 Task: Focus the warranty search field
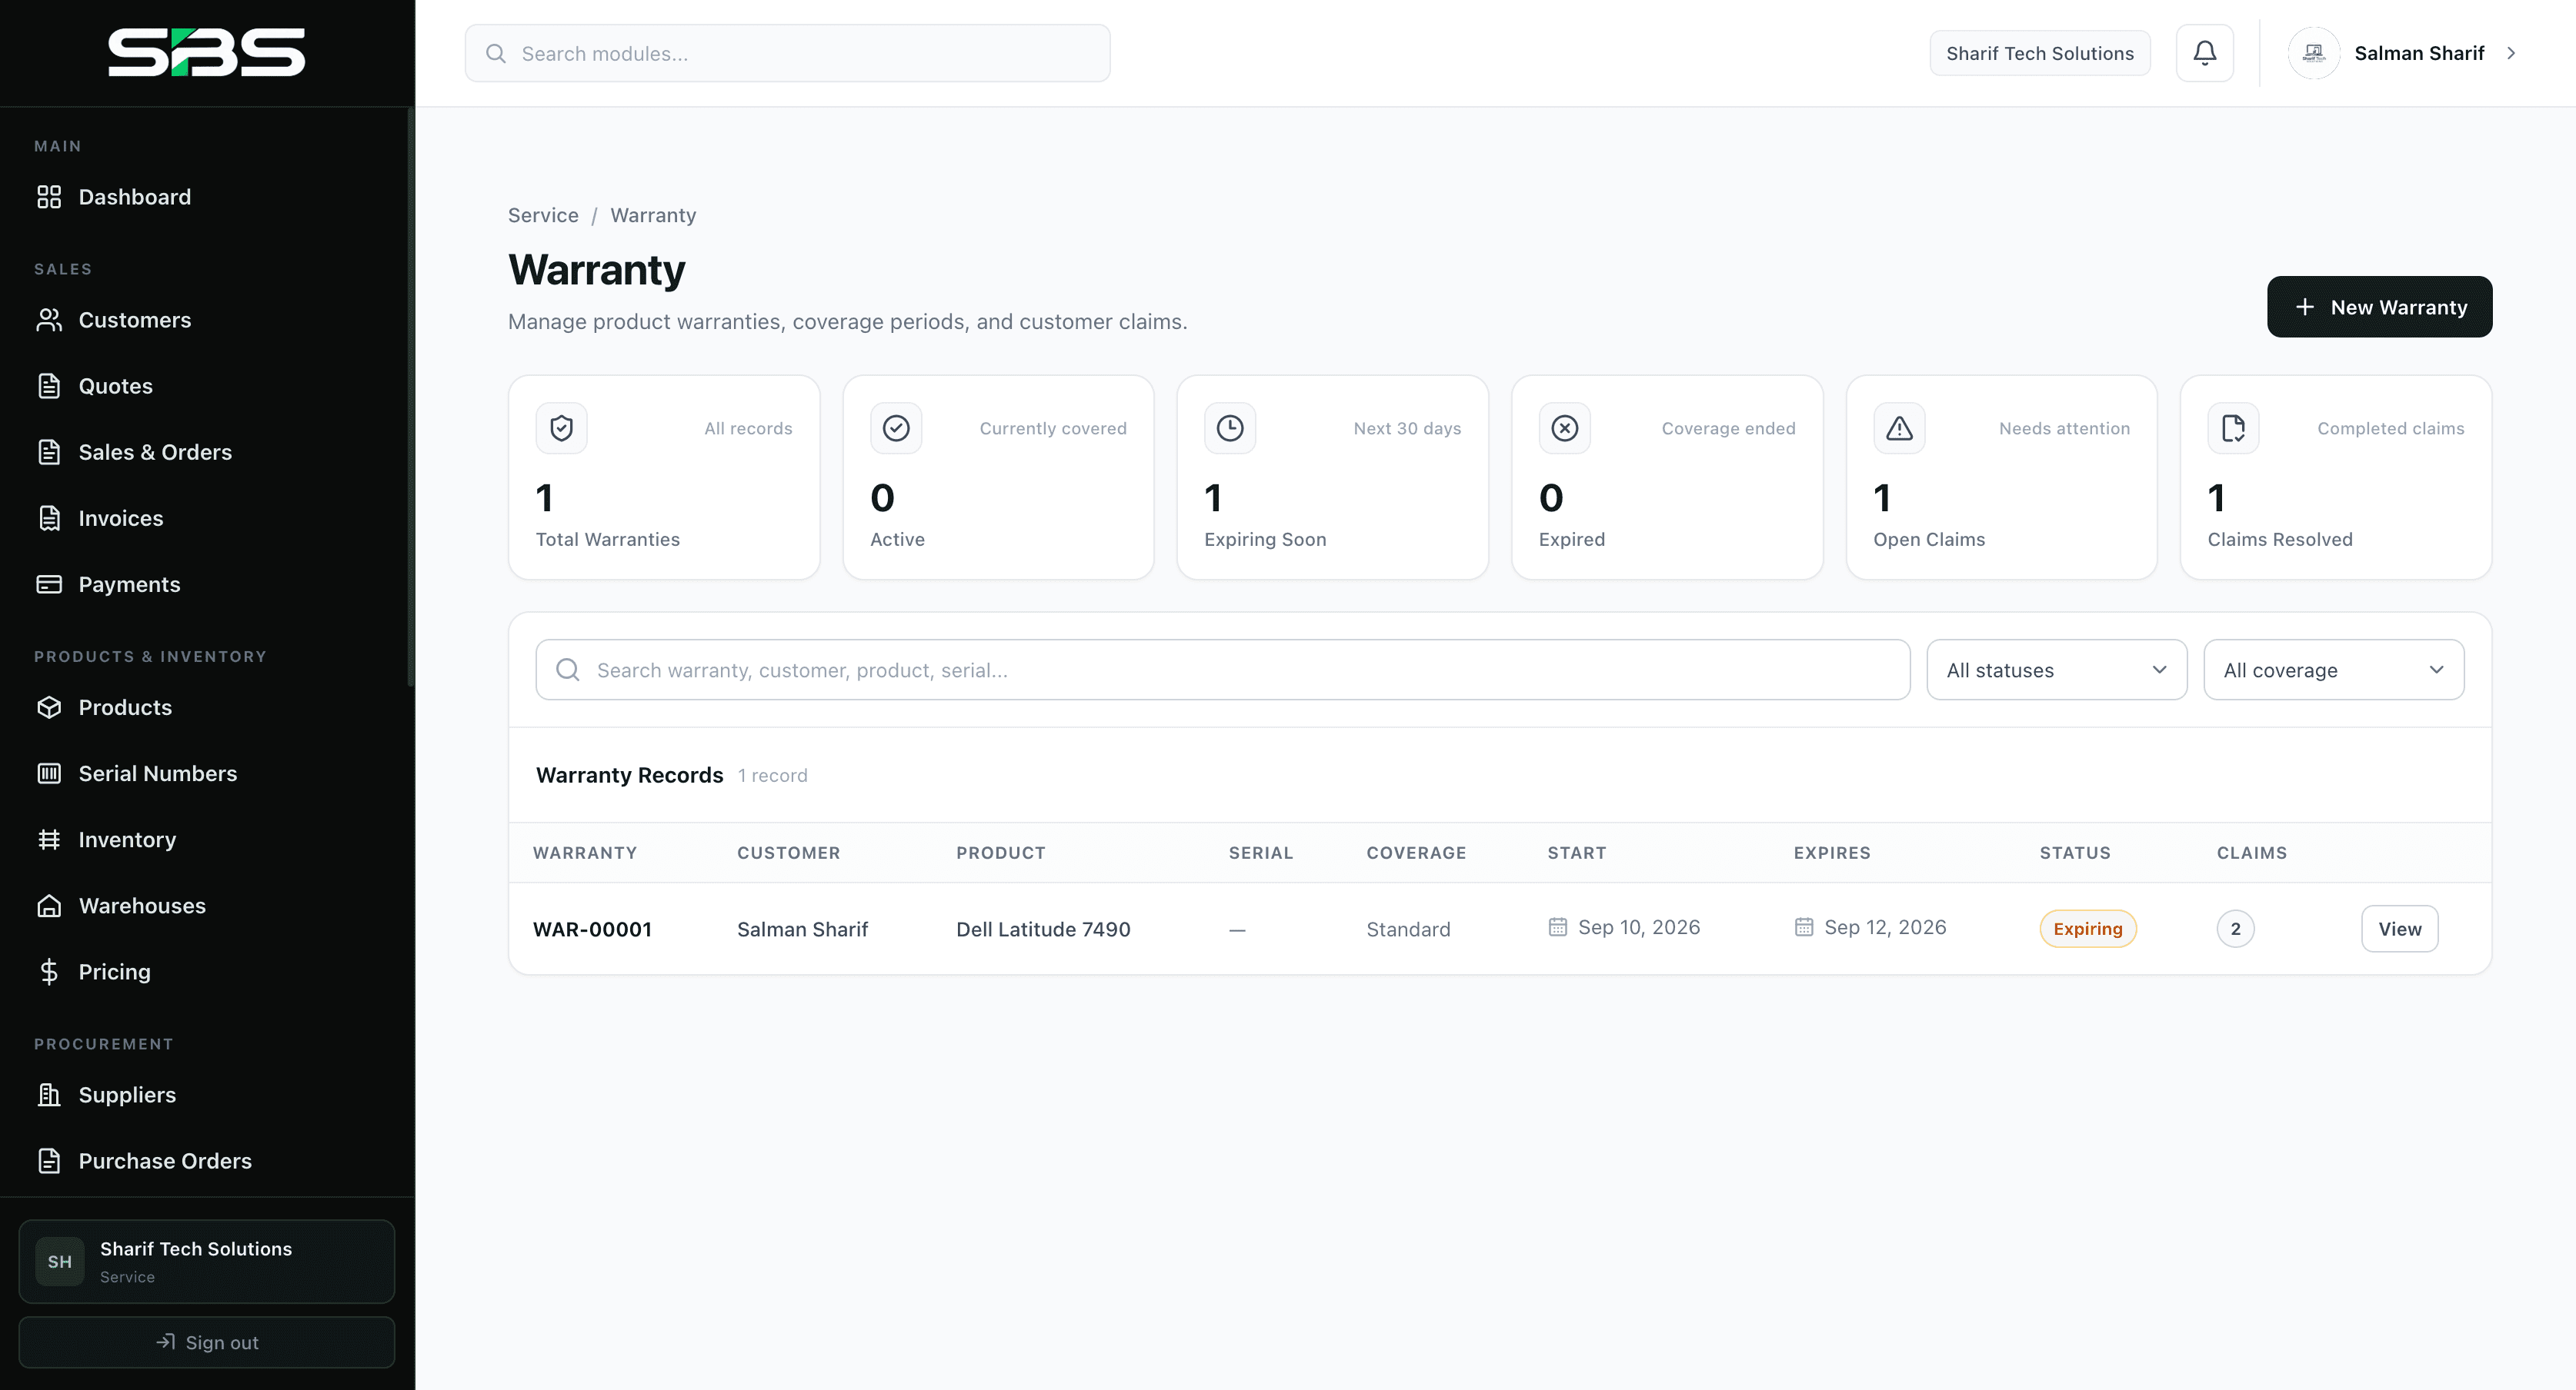coord(1223,670)
